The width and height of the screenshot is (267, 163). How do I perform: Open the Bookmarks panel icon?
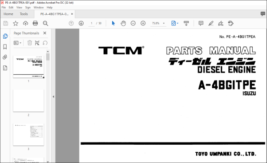point(5,47)
